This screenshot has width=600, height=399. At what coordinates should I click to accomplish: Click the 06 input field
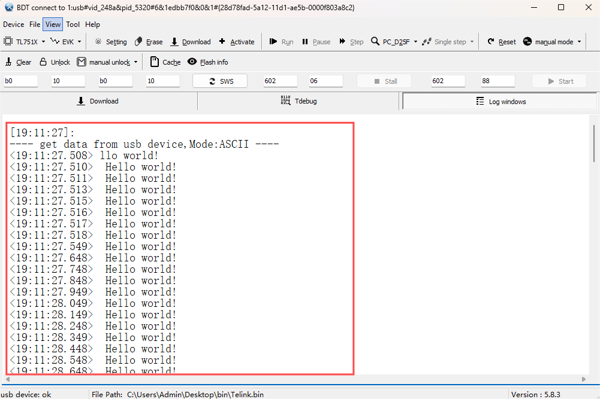tap(325, 81)
